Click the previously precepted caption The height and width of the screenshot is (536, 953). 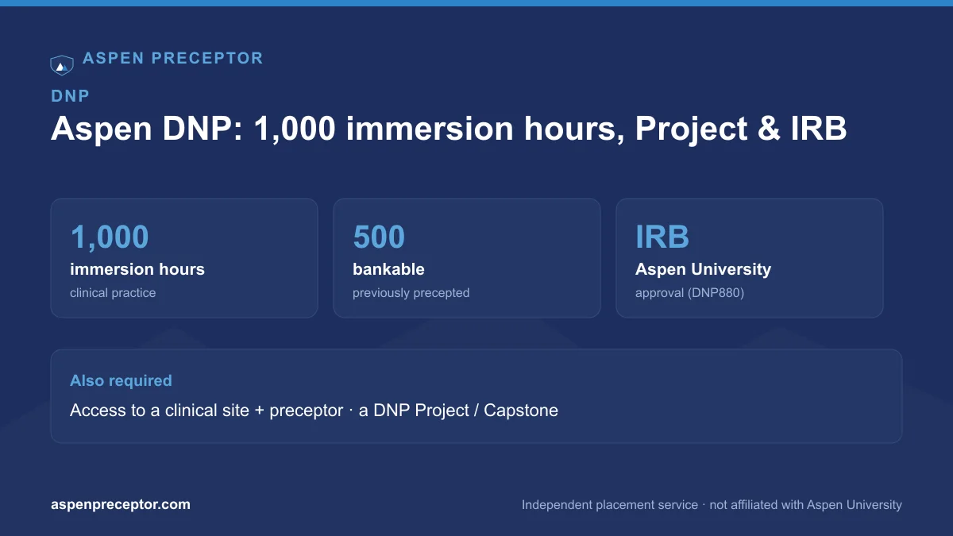pyautogui.click(x=411, y=293)
